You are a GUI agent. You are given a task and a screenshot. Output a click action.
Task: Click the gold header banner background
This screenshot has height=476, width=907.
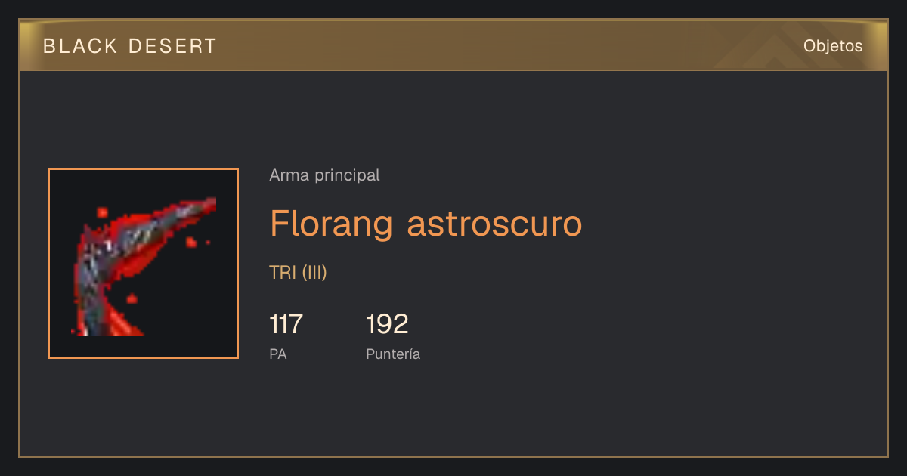[453, 46]
